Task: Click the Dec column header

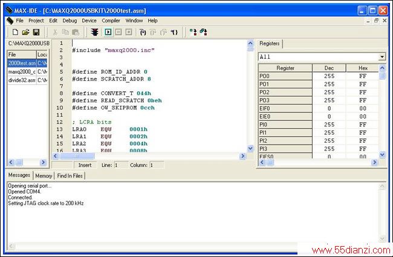Action: [x=329, y=68]
